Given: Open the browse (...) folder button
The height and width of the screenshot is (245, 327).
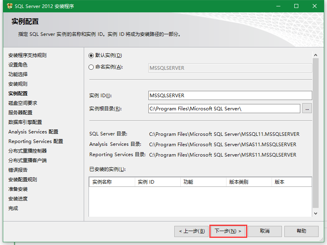Looking at the screenshot, I should [x=307, y=108].
